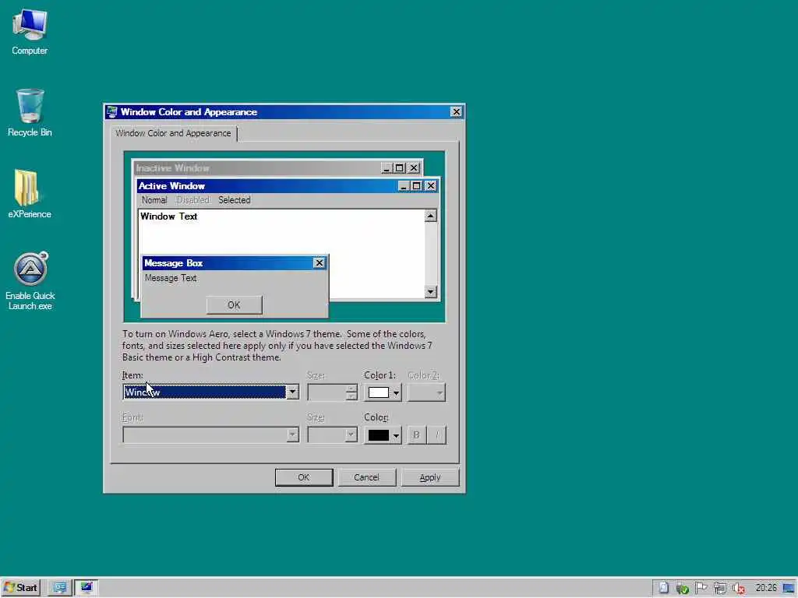Click the Window Text area in preview
Viewport: 798px width, 598px height.
click(168, 216)
